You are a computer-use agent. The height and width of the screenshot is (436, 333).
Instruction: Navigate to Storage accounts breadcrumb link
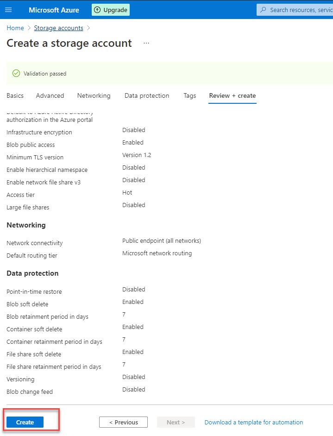click(x=58, y=28)
